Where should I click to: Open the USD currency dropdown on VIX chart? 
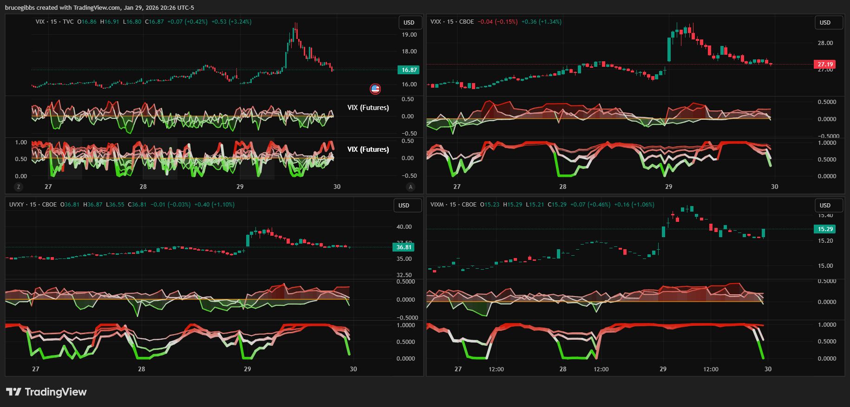pyautogui.click(x=409, y=23)
